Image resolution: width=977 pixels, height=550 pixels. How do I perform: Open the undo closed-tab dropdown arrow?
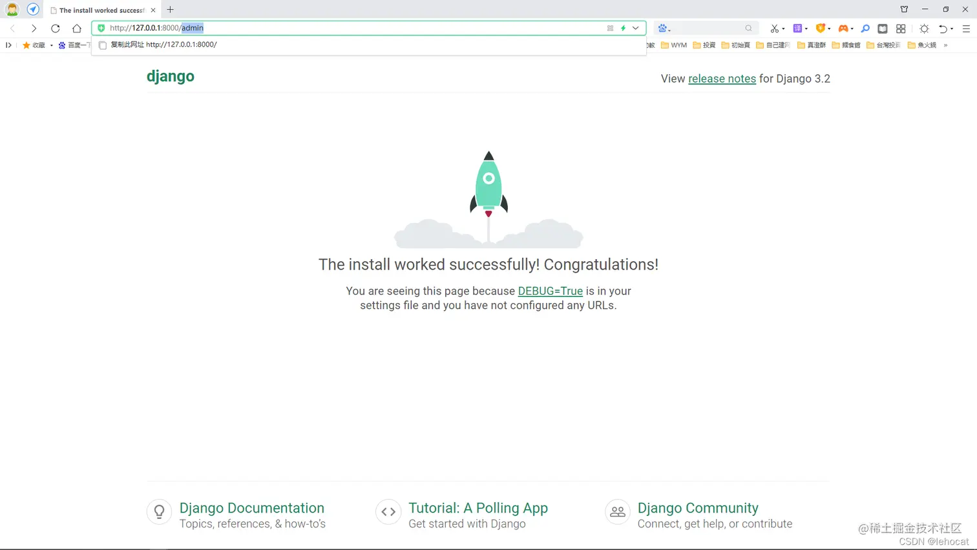[x=952, y=29]
